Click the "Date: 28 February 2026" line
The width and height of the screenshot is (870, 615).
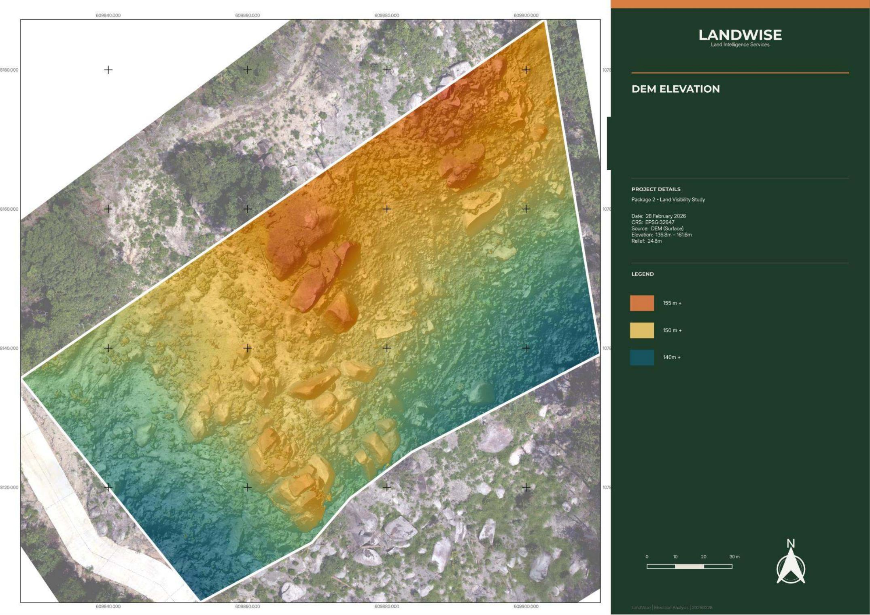(x=658, y=216)
